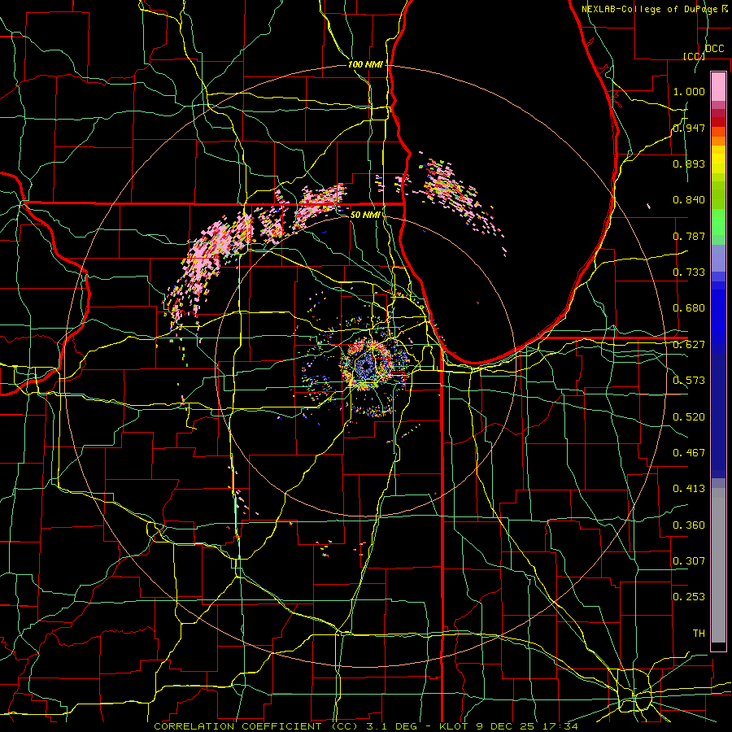Click the 0.627 legend value
The width and height of the screenshot is (732, 732).
coord(689,344)
